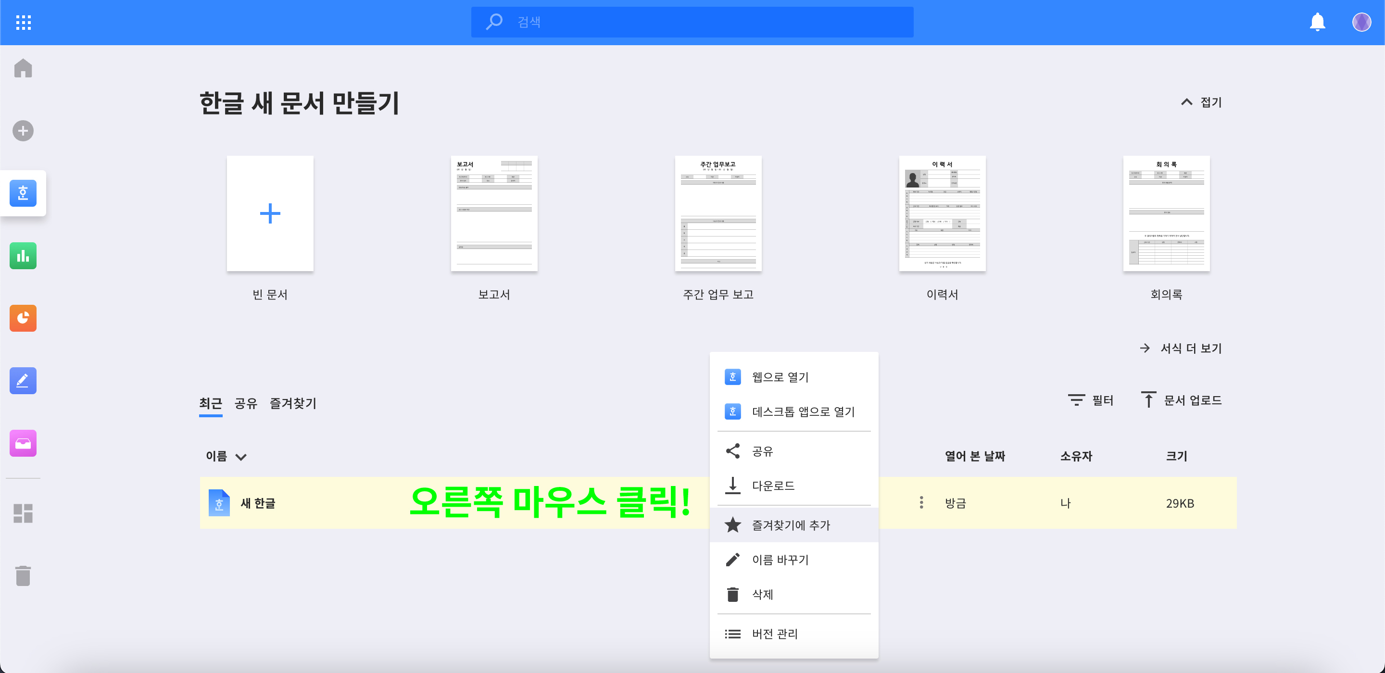Click the 새 한글 file name
1385x673 pixels.
pos(258,503)
